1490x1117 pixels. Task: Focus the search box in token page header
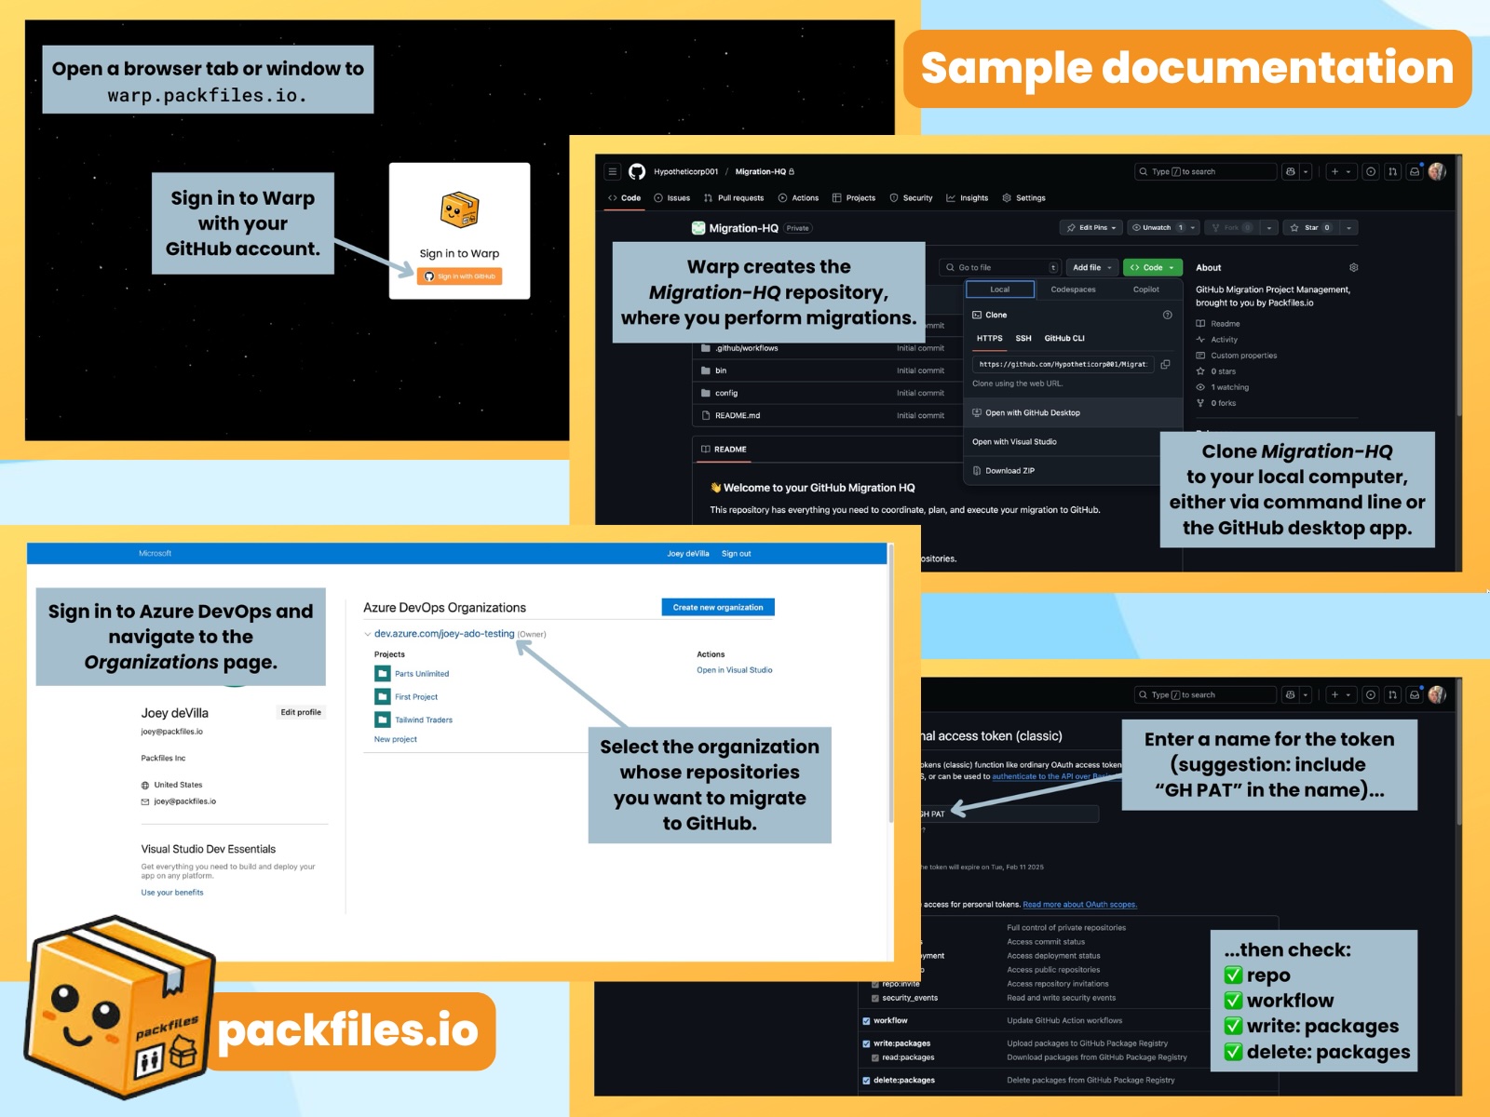coord(1205,694)
